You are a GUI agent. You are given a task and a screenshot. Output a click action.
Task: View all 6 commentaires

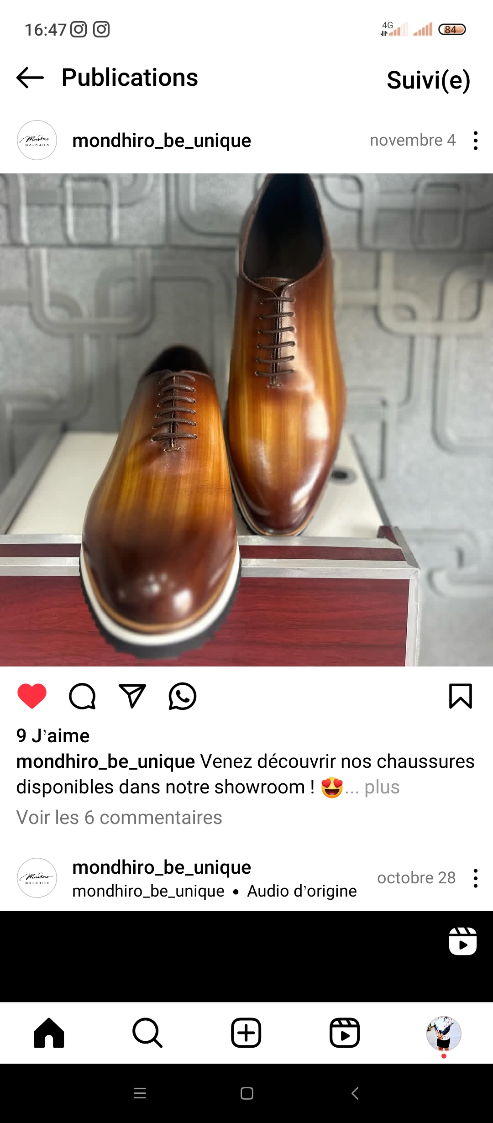(x=119, y=818)
